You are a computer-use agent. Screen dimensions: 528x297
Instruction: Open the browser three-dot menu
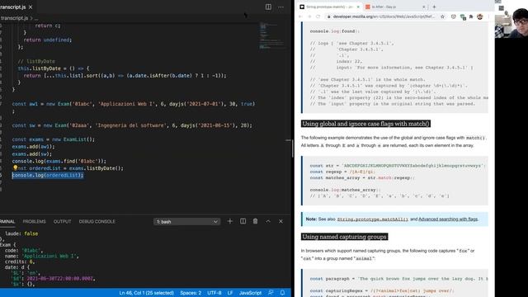(x=489, y=16)
